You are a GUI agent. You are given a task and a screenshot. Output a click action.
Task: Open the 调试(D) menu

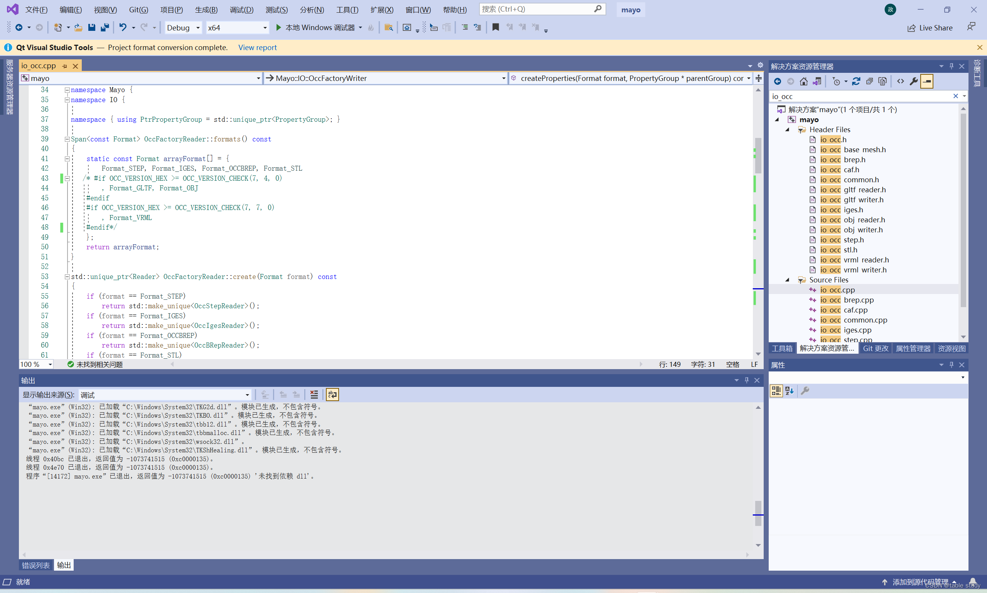pos(241,10)
